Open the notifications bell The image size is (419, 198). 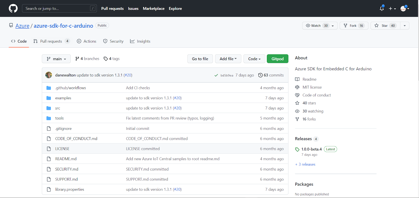[382, 8]
